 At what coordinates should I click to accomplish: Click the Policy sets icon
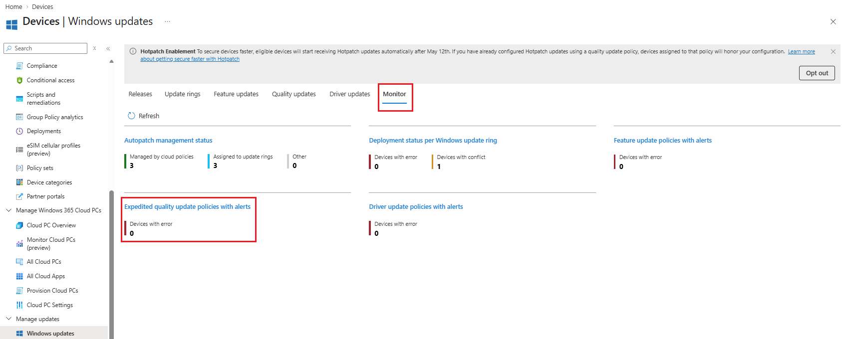tap(19, 168)
